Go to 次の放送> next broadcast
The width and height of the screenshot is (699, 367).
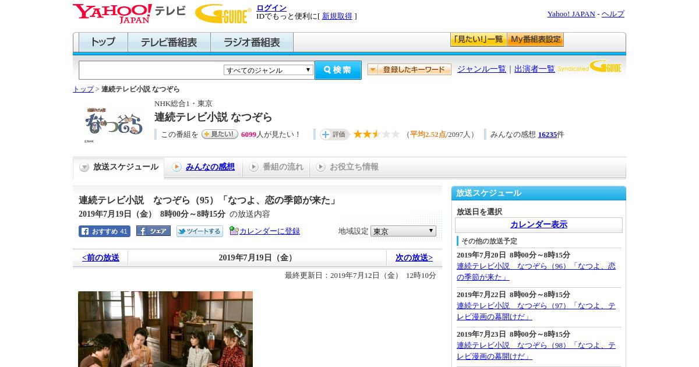pos(414,258)
